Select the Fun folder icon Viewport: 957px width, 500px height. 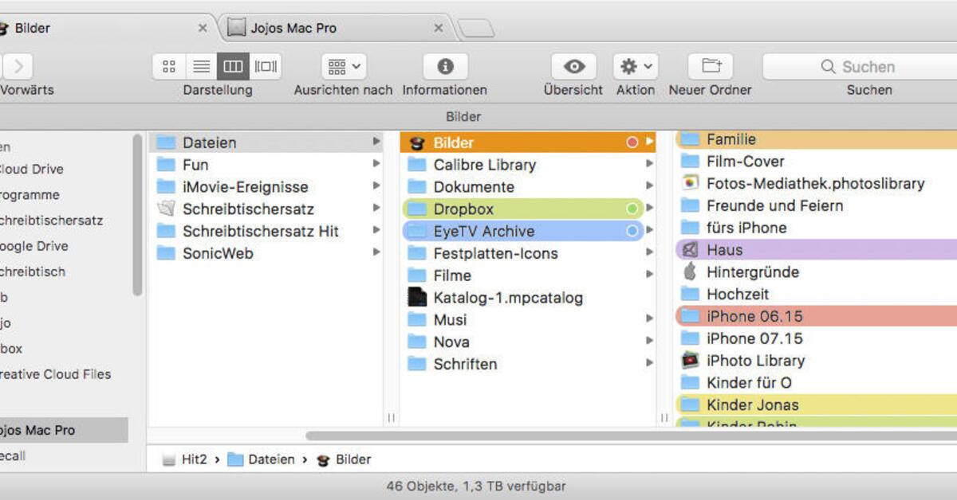point(166,165)
